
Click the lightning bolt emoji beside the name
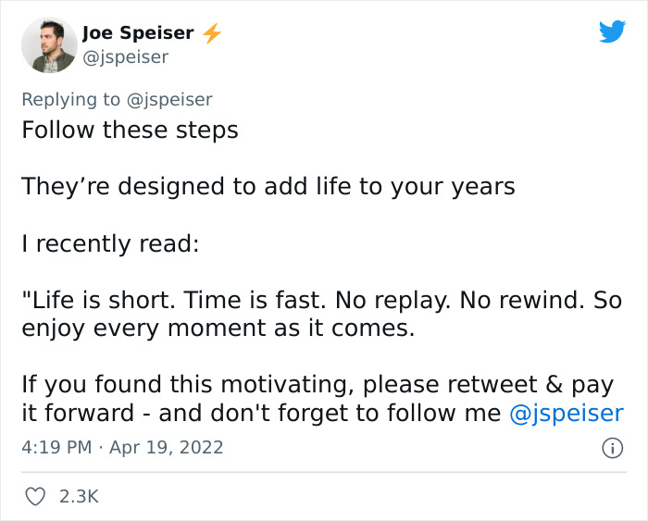[212, 33]
